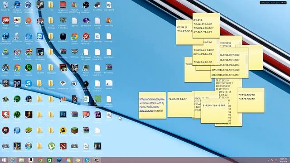290x163 pixels.
Task: Open the Minecraft grass block icon
Action: (74, 130)
